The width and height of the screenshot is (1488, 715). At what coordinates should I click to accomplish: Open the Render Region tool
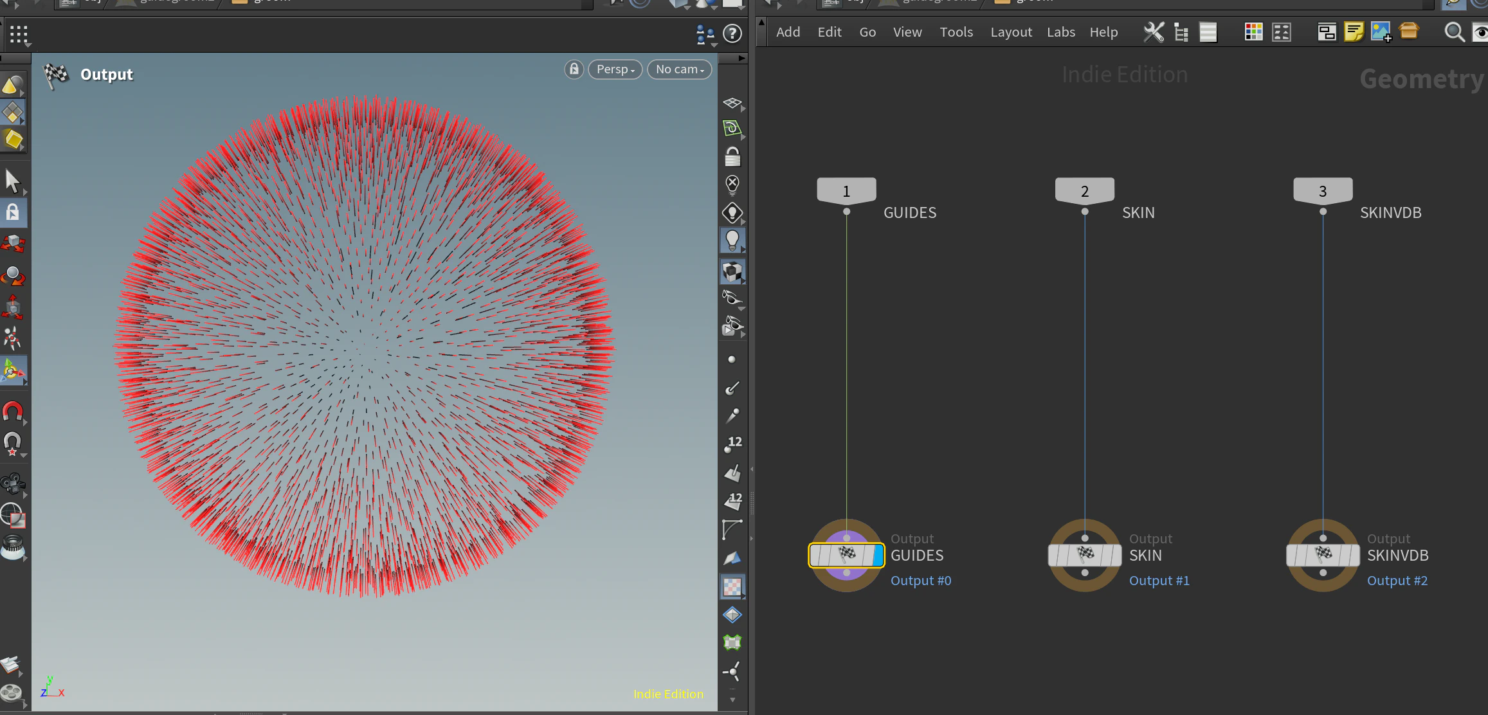[13, 516]
